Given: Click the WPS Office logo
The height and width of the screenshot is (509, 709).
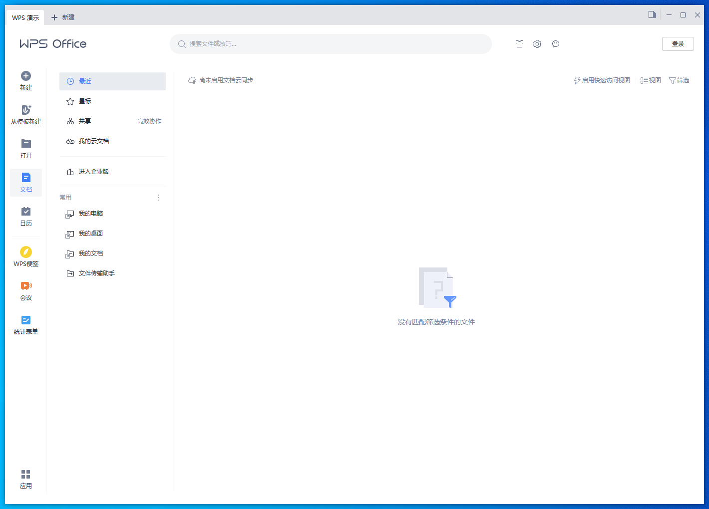Looking at the screenshot, I should (53, 44).
